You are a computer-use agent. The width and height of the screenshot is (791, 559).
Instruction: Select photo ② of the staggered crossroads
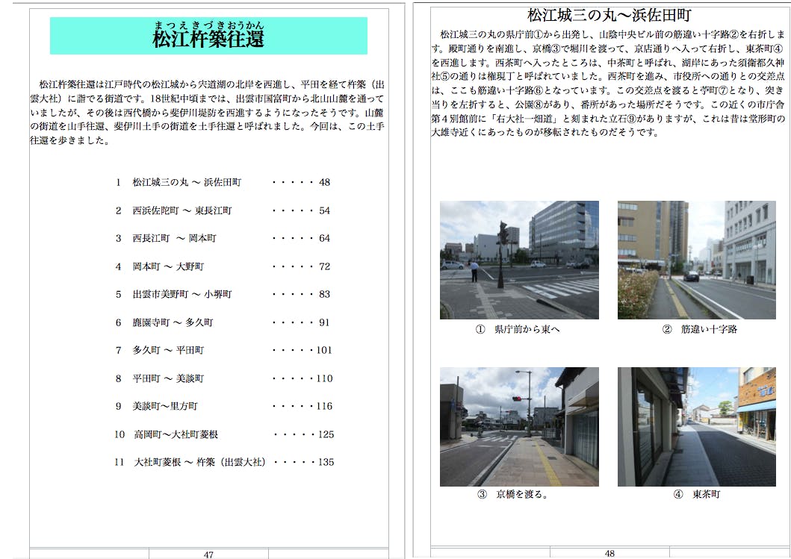click(696, 260)
